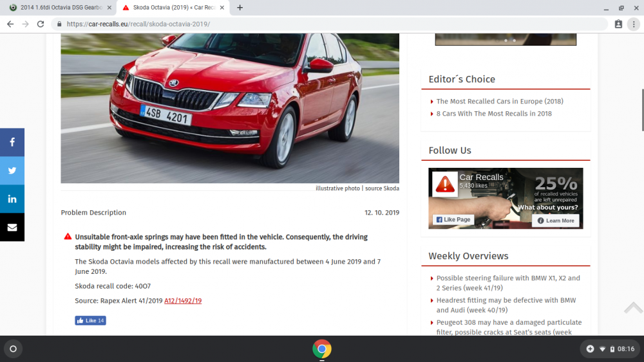Click the Problem Description label
The height and width of the screenshot is (362, 644).
[x=93, y=212]
